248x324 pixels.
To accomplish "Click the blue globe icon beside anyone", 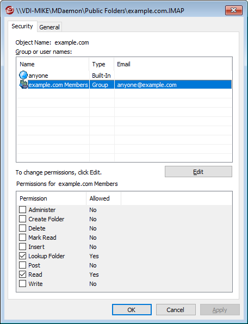I will 23,75.
